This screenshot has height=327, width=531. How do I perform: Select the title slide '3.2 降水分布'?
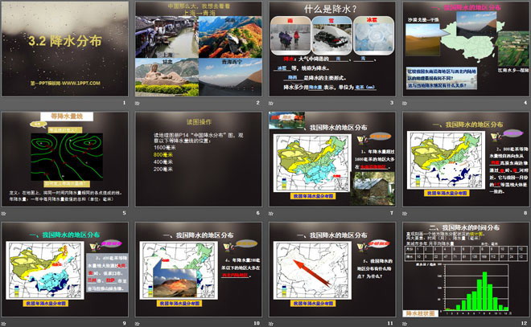pos(65,49)
